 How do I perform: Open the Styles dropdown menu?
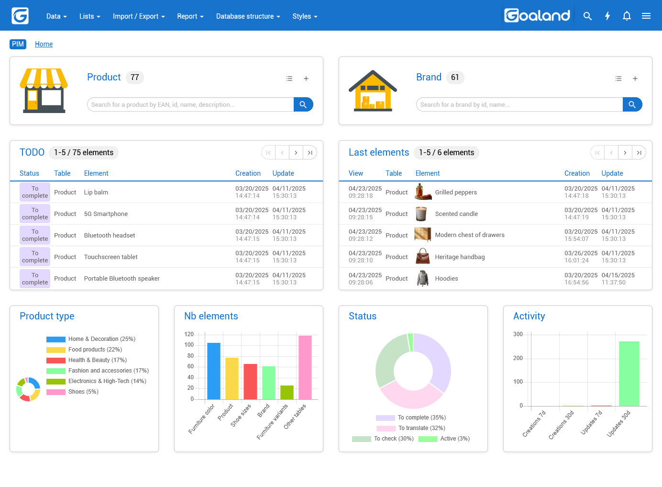point(305,16)
